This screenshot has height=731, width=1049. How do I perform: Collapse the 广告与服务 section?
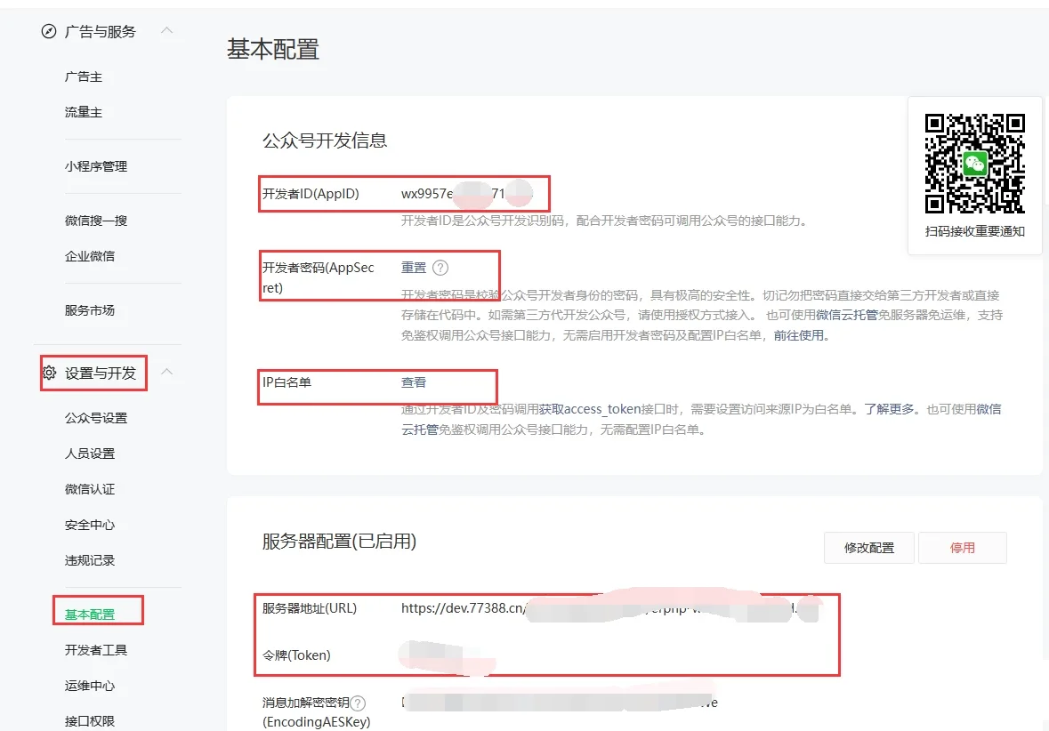coord(166,30)
